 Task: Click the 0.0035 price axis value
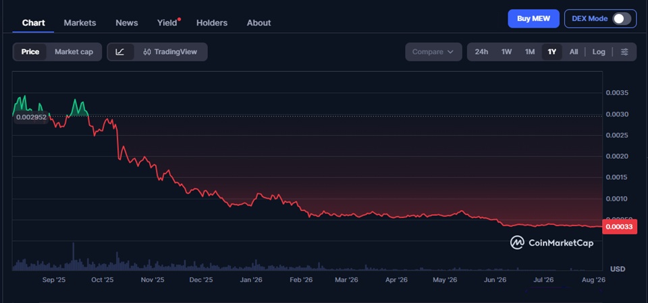point(616,93)
